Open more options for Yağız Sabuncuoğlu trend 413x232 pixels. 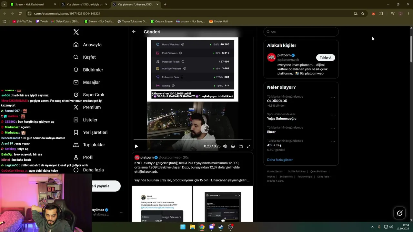[x=333, y=115]
